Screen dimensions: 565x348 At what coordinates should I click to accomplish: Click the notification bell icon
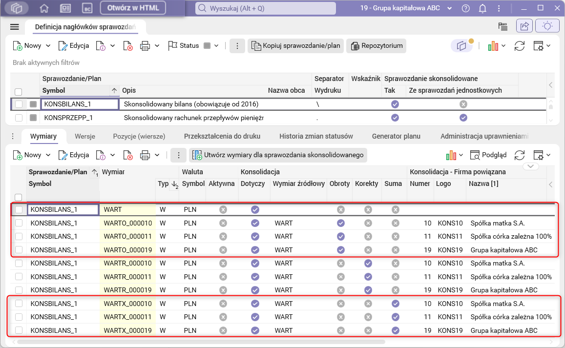482,8
